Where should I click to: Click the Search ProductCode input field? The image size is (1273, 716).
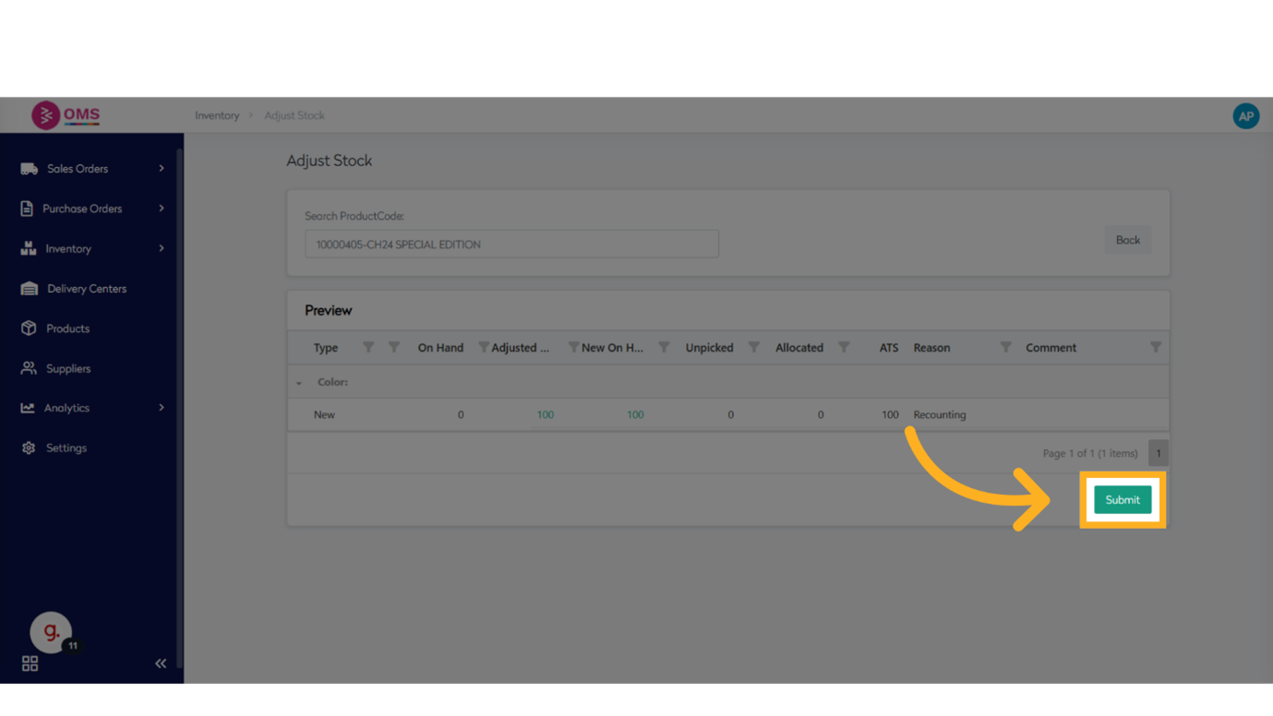point(511,245)
